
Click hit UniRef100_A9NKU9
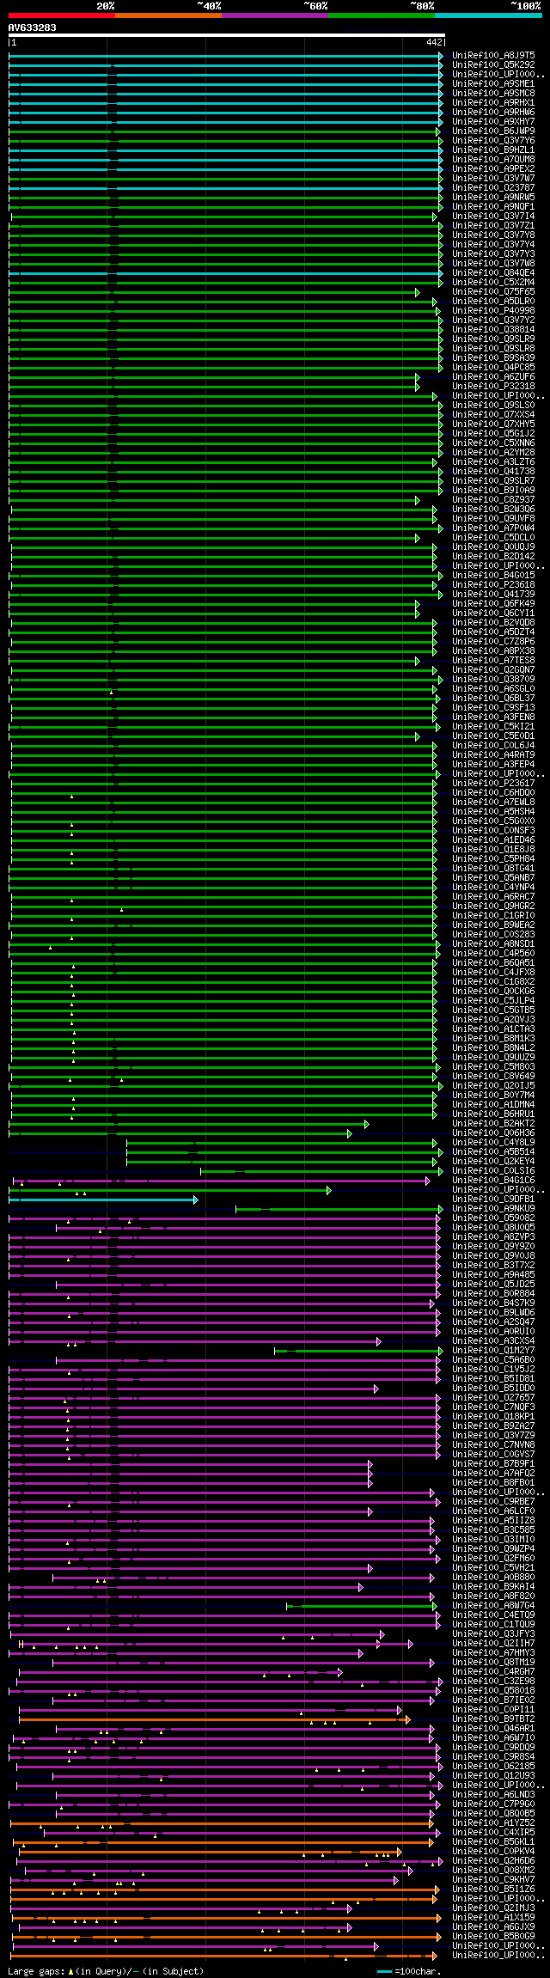493,1208
